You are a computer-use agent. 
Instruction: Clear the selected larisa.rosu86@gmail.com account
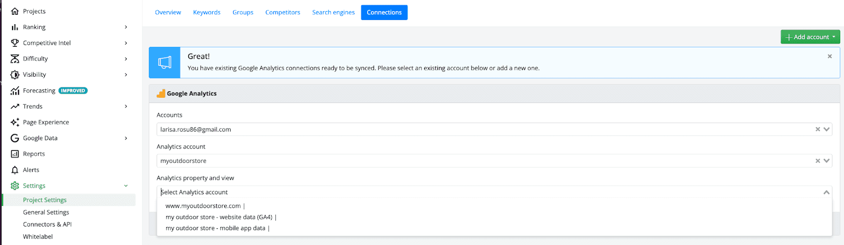[x=818, y=129]
